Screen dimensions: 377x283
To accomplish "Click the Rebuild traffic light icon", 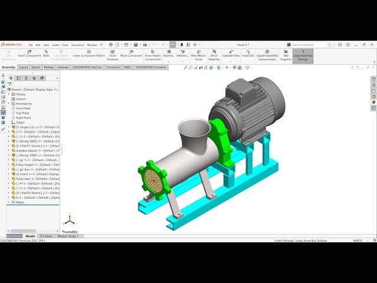I will point(182,45).
